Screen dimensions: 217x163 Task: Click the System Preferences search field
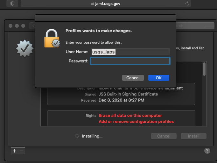(195, 26)
